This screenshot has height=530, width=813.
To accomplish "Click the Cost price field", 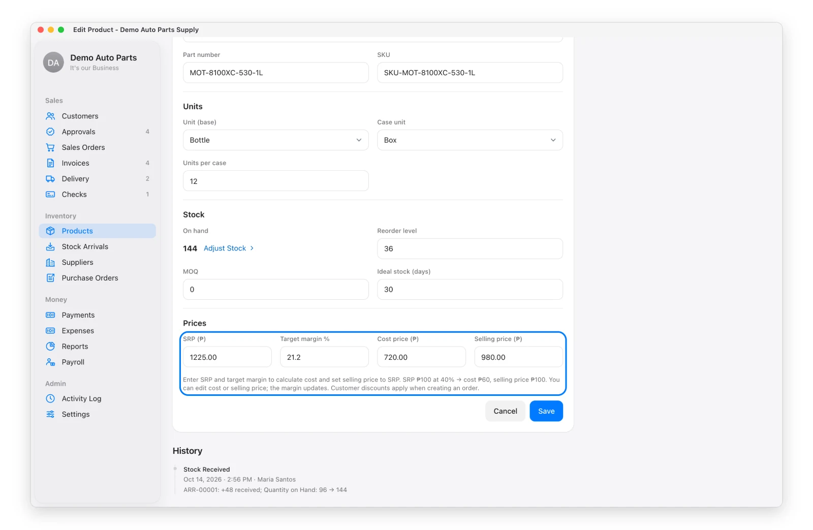I will click(421, 357).
